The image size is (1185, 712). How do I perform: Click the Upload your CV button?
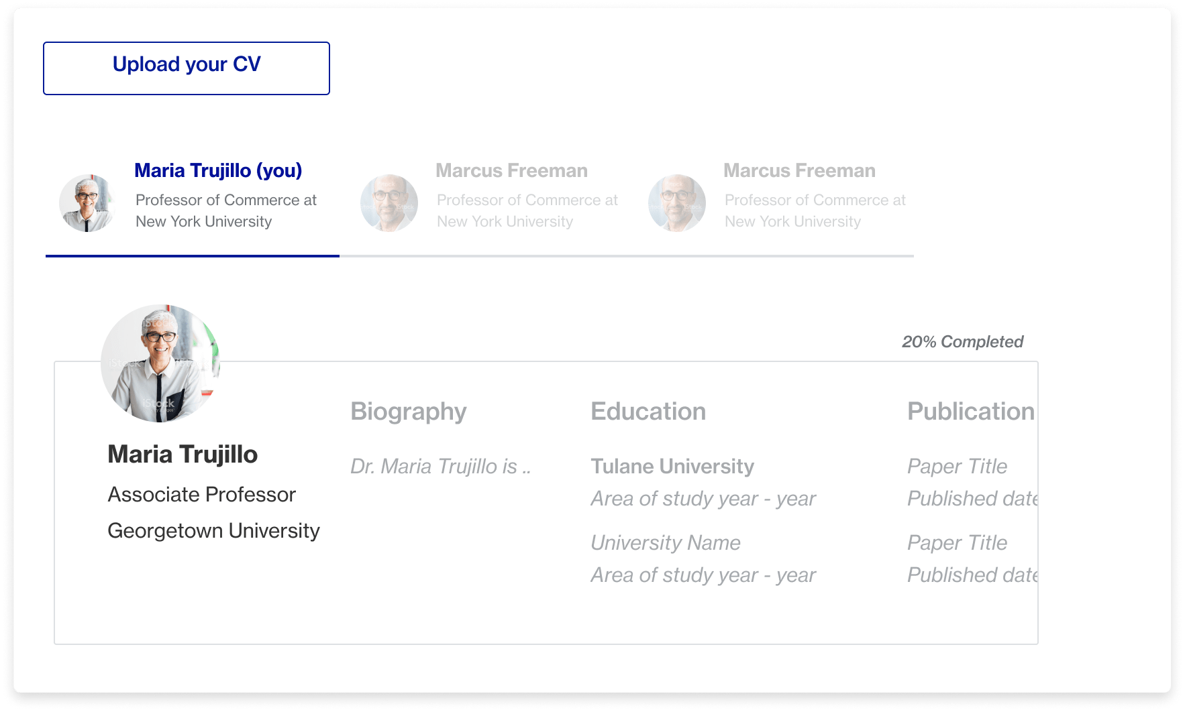pos(187,68)
